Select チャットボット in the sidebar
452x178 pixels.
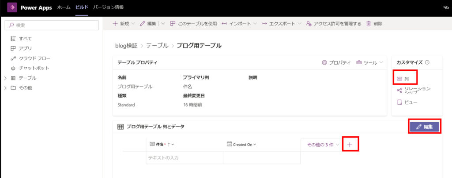[x=34, y=68]
